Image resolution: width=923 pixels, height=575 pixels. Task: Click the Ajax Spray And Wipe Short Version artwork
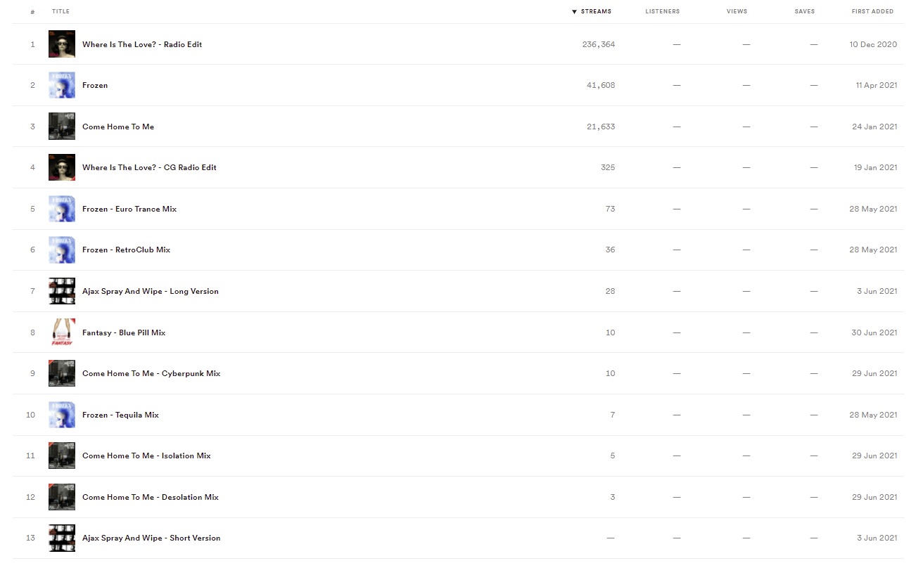click(x=62, y=538)
